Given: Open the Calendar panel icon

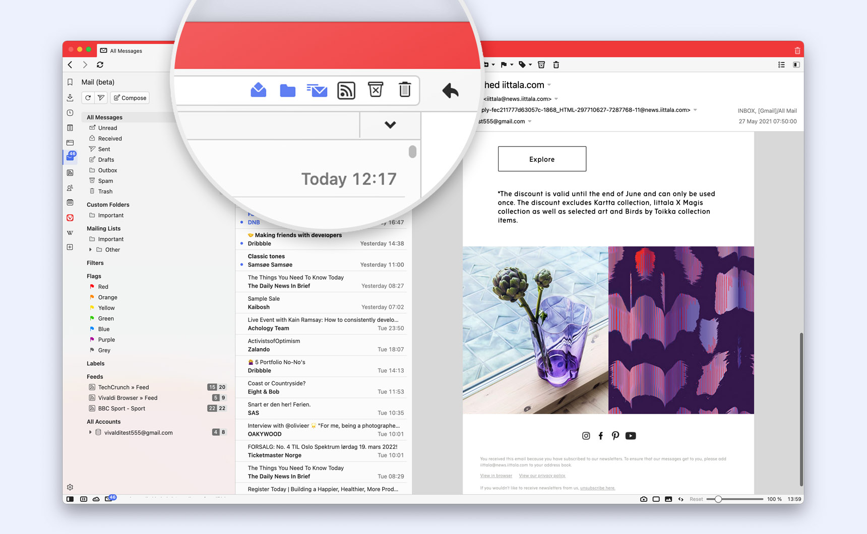Looking at the screenshot, I should coord(70,203).
